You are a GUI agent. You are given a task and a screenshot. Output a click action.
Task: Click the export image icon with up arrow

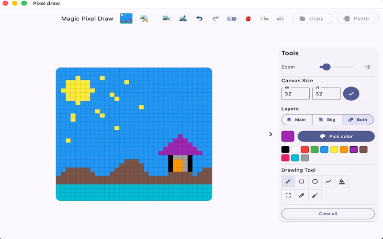pyautogui.click(x=183, y=19)
